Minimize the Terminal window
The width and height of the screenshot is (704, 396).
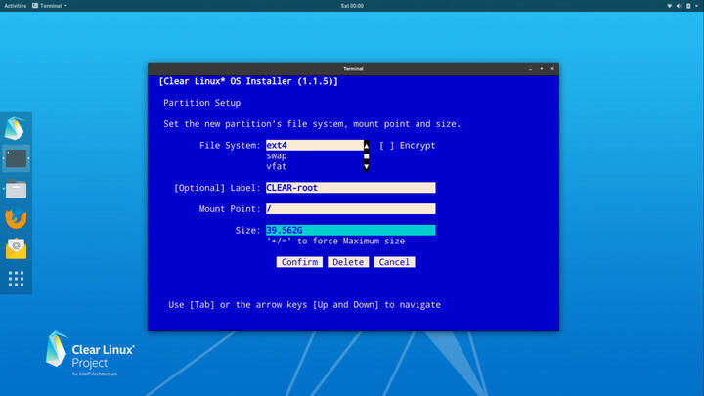pyautogui.click(x=530, y=69)
